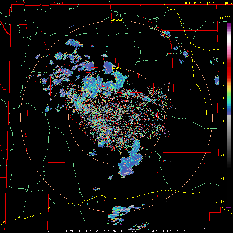Pick the -5 tick on the color scale
The image size is (233, 233).
coord(222,167)
